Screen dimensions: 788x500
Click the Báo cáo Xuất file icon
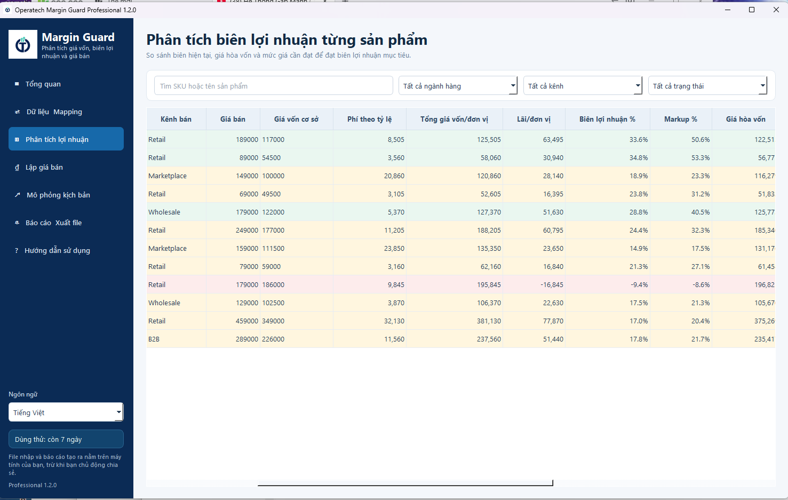pos(17,223)
